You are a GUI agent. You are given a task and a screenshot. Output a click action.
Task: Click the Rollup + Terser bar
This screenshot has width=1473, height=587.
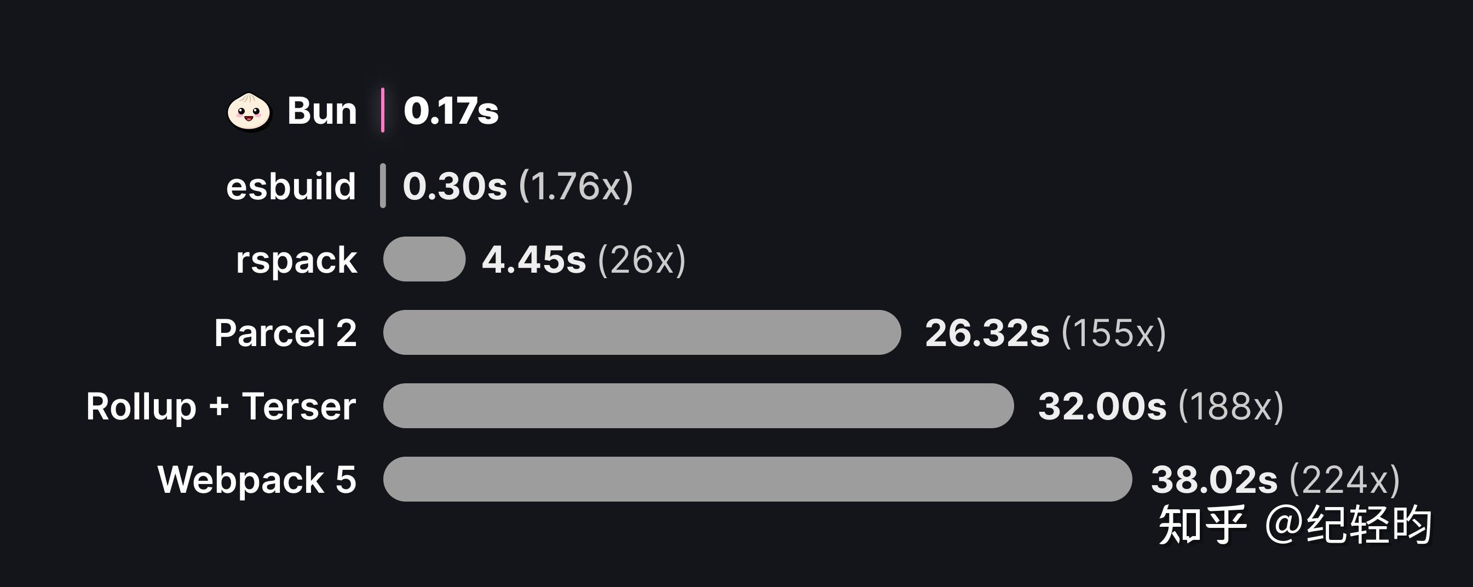pyautogui.click(x=698, y=406)
